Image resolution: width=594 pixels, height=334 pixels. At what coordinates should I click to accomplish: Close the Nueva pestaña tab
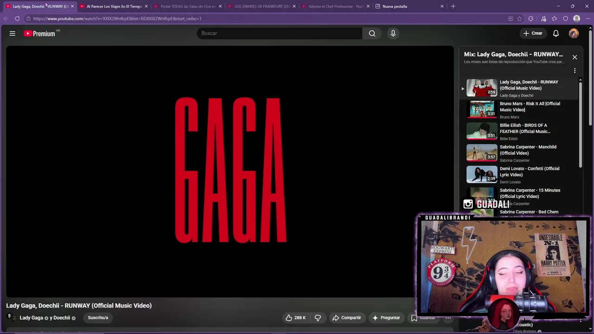pyautogui.click(x=442, y=6)
